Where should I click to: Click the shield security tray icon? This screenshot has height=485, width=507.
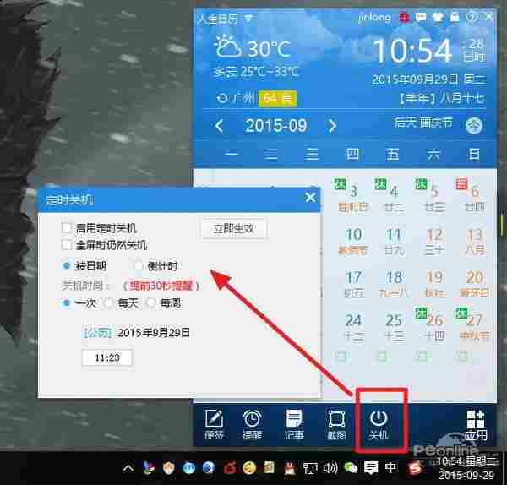tap(168, 467)
